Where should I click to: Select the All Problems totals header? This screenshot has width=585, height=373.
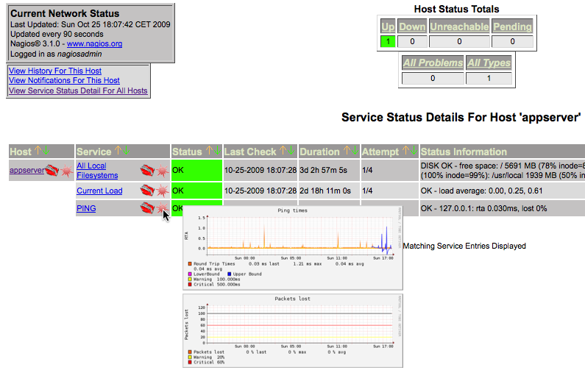tap(433, 63)
